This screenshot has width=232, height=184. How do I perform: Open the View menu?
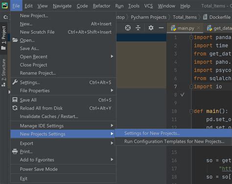[43, 6]
